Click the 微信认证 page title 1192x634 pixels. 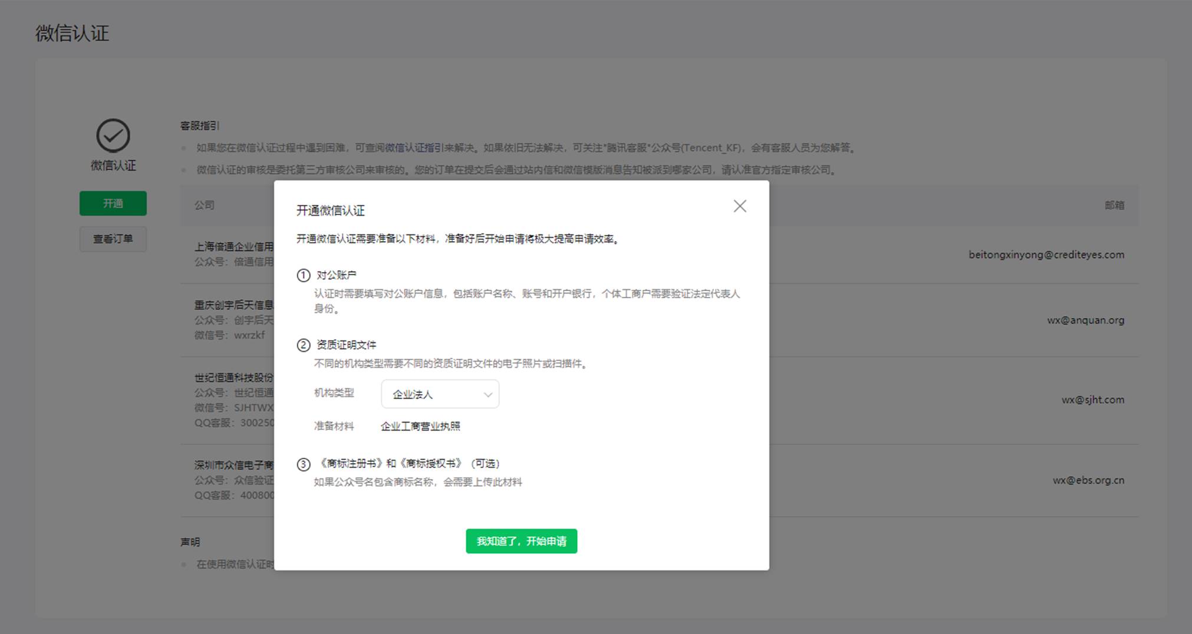click(72, 33)
